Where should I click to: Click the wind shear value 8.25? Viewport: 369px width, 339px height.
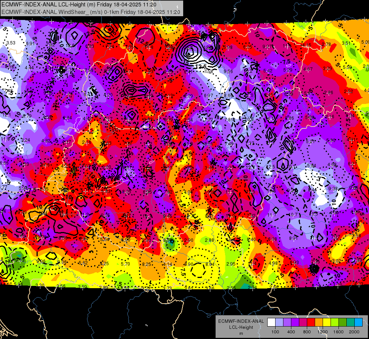click(146, 264)
